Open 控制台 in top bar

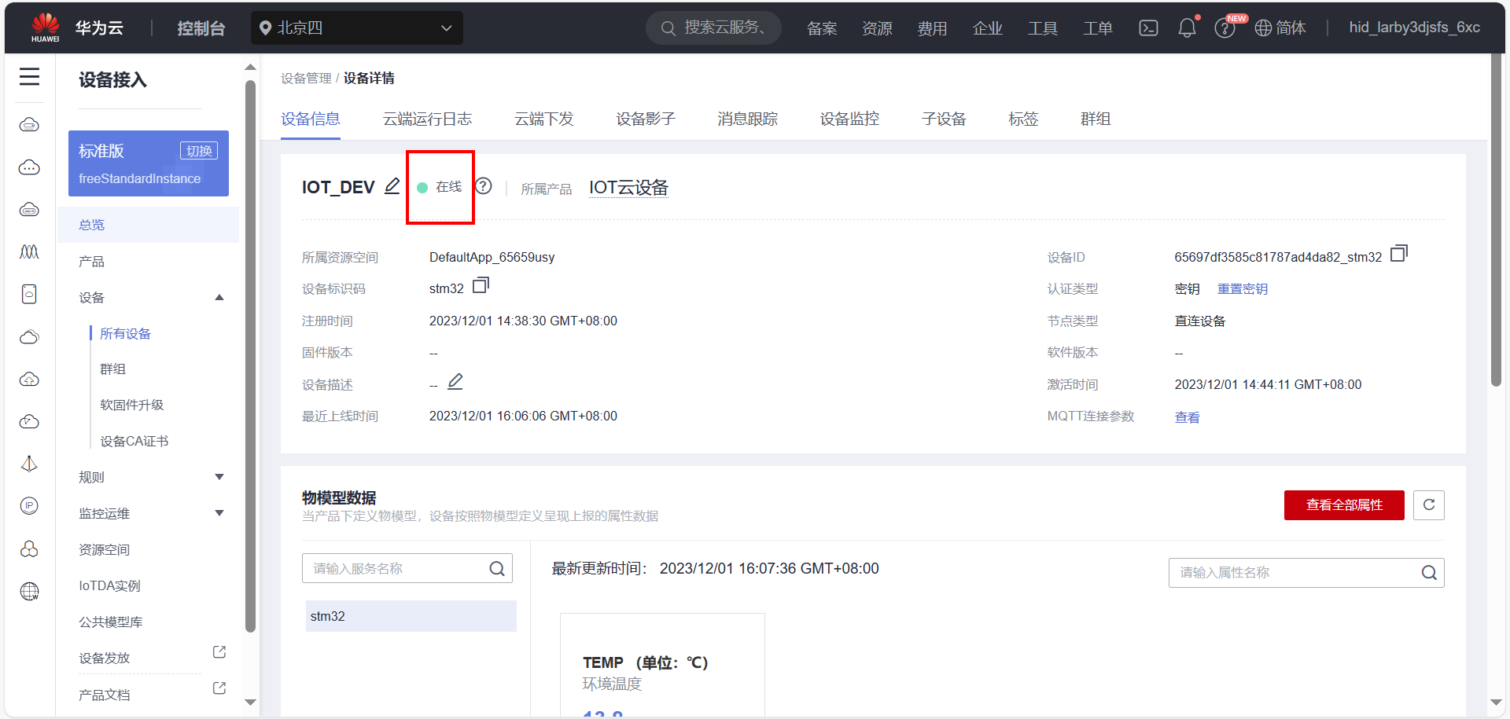coord(201,28)
